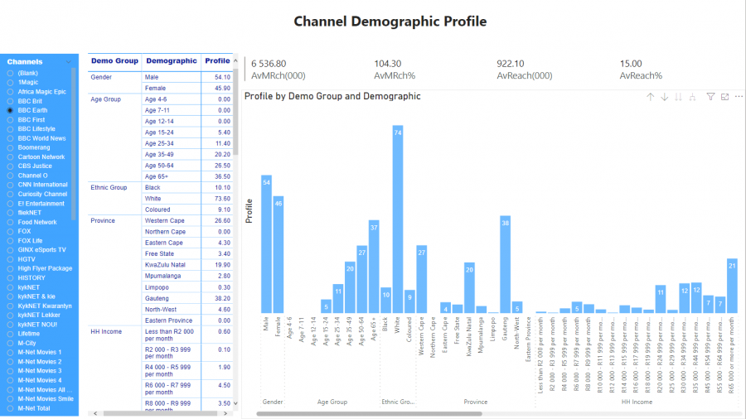Select the (Blank) channel radio
Screen dimensions: 746x419
[x=10, y=73]
